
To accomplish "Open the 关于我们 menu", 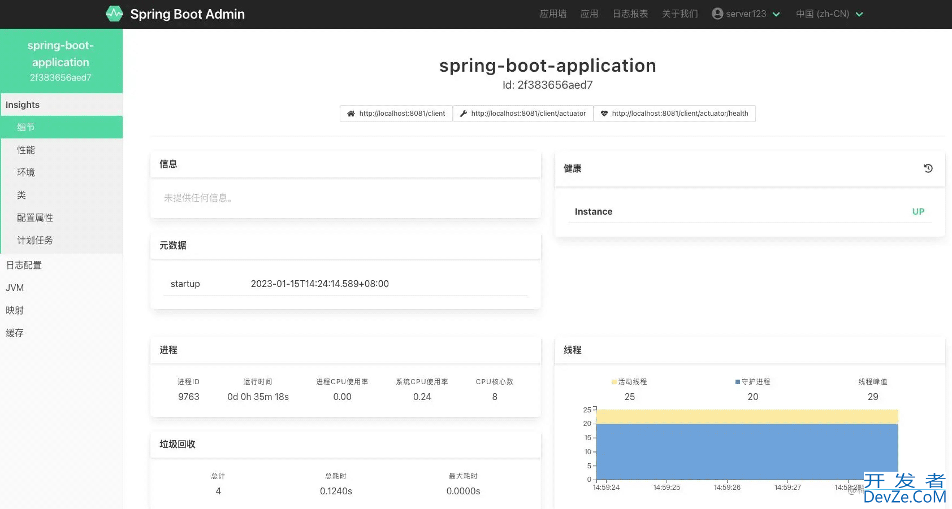I will [680, 14].
